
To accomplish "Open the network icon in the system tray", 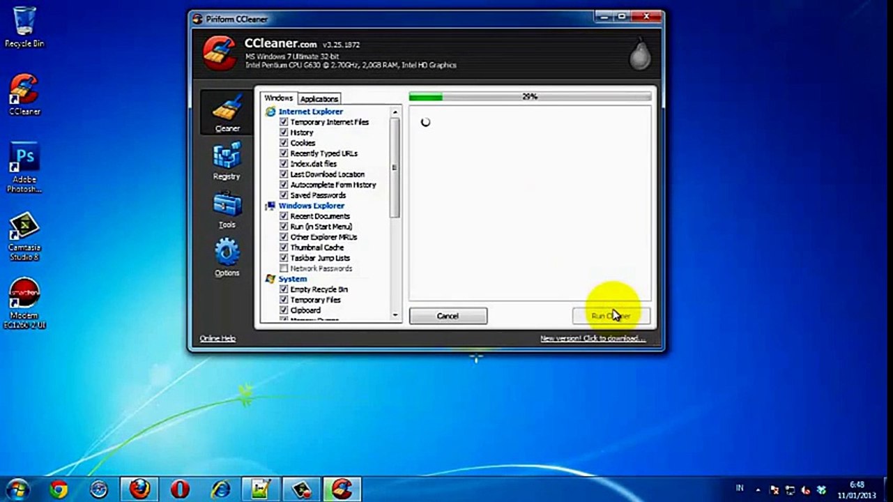I will point(790,489).
